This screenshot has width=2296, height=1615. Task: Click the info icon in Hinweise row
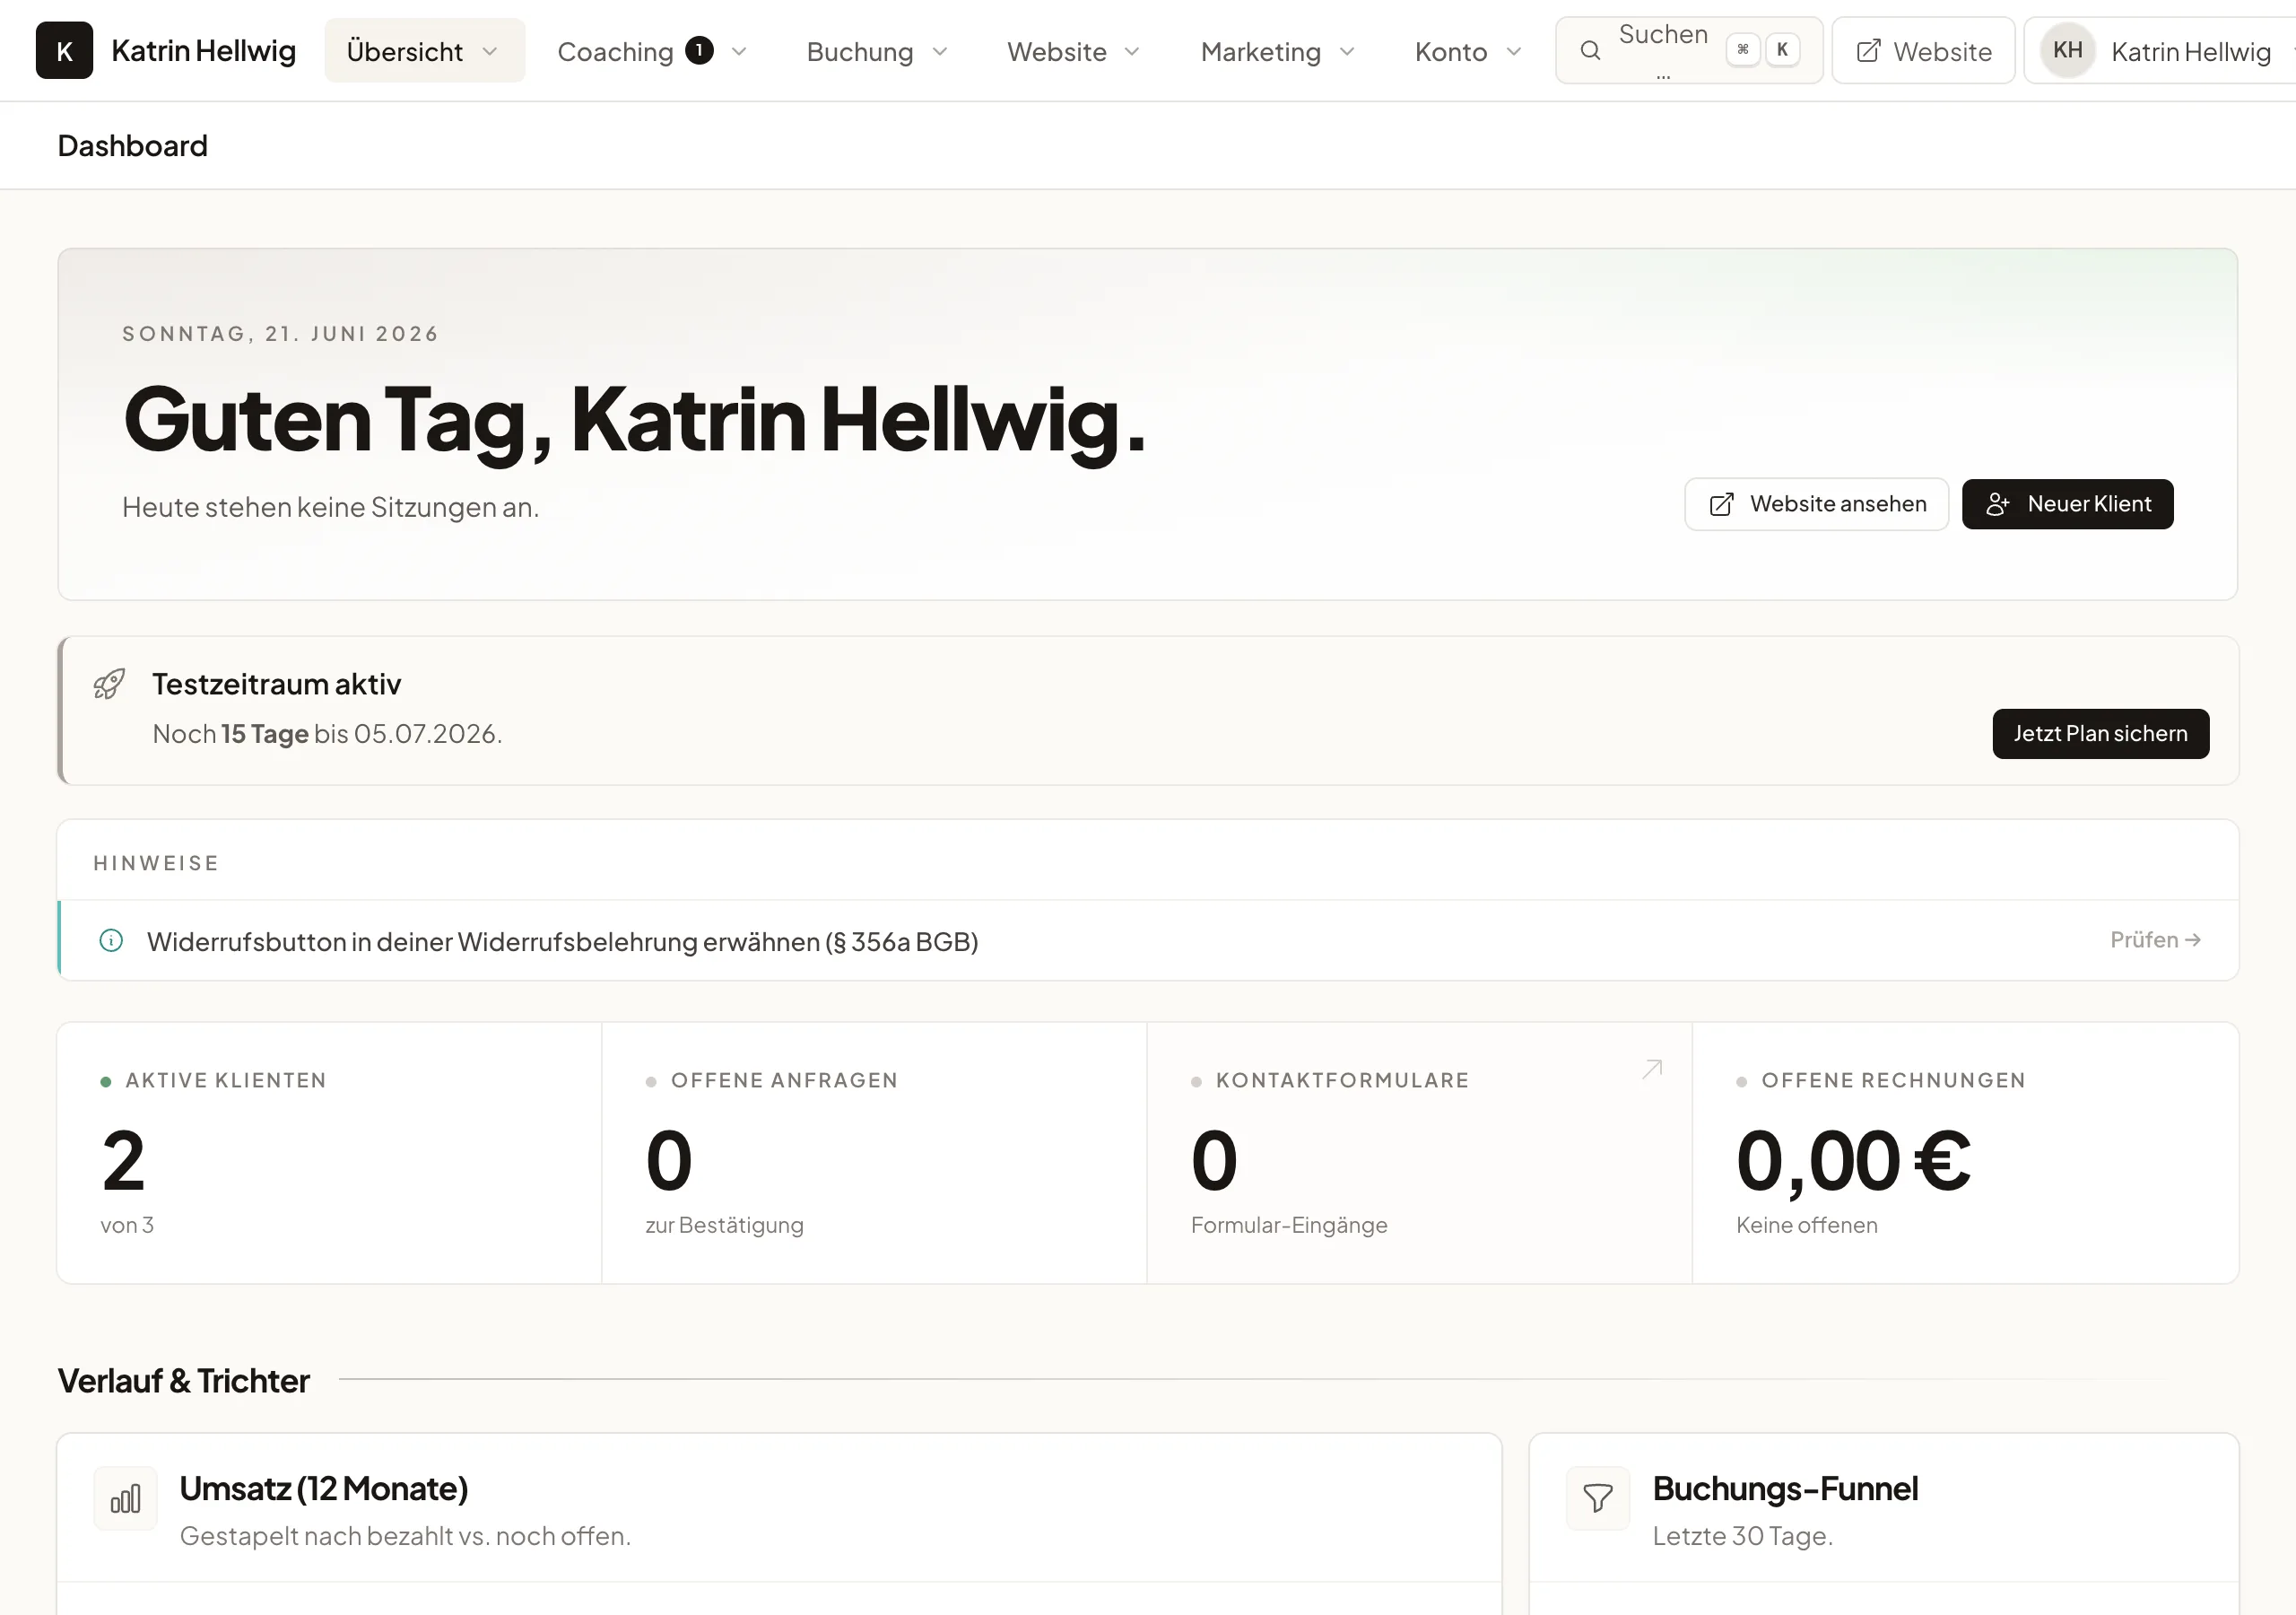[x=111, y=940]
